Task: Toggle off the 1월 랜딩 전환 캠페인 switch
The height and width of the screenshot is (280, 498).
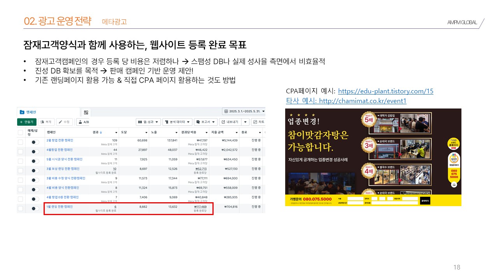Action: click(x=35, y=209)
